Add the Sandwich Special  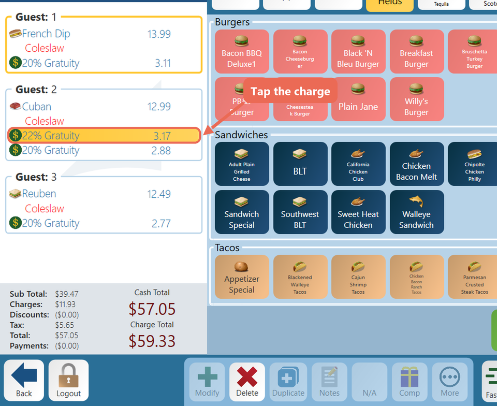(x=242, y=212)
